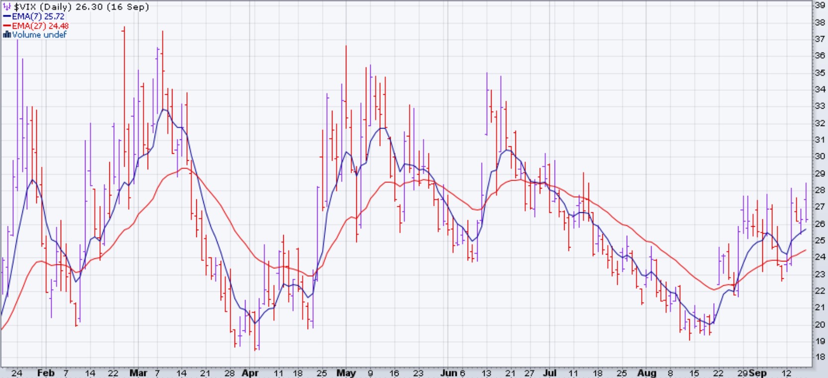
Task: Click the blue EMA(7) line marker in the legend
Action: point(7,16)
